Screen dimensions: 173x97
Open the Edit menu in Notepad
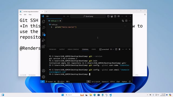[x=25, y=15]
